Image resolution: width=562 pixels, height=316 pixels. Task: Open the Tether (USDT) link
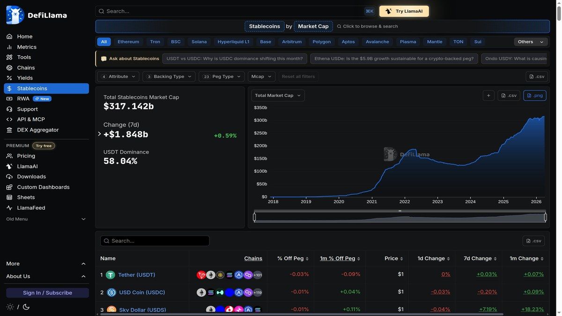[136, 275]
